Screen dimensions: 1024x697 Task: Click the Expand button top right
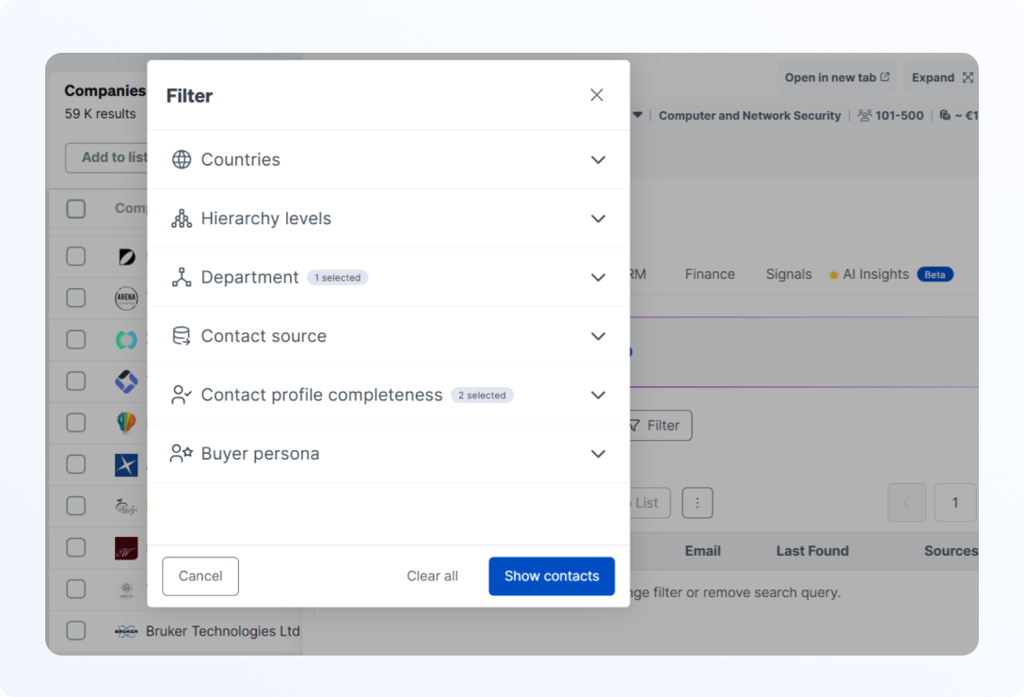click(942, 78)
